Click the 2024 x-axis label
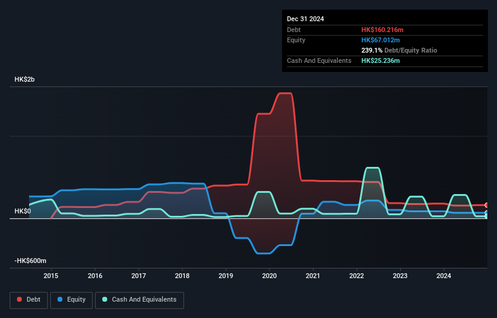497x318 pixels. 444,276
